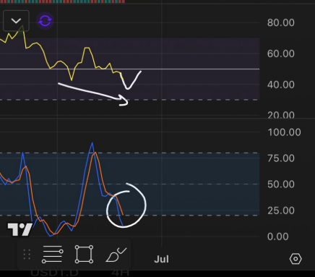
Task: Grab the drawing toolbar dotted handle
Action: [x=27, y=255]
